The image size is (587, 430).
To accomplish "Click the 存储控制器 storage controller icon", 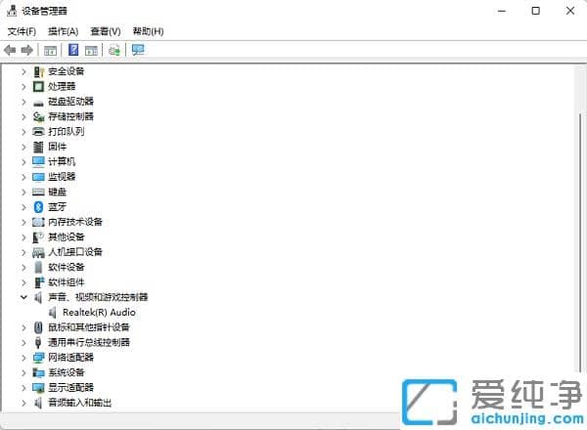I will 38,116.
